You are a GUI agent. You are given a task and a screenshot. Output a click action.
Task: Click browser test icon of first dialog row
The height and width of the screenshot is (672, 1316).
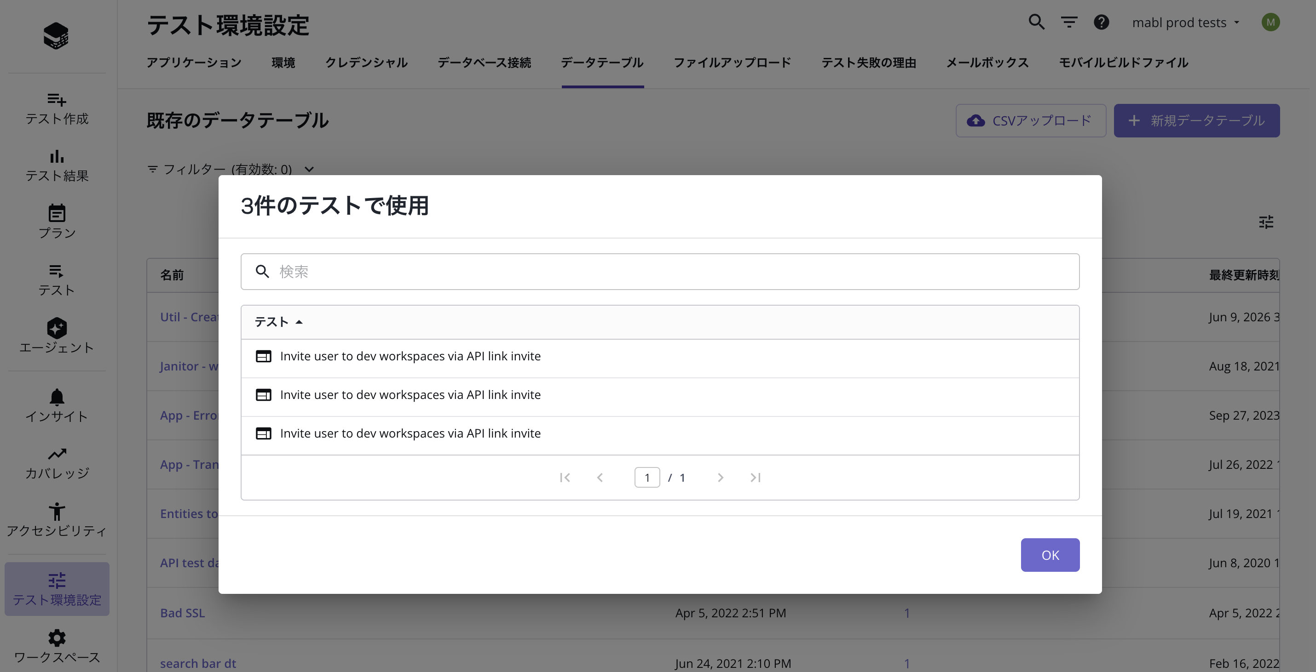click(264, 356)
